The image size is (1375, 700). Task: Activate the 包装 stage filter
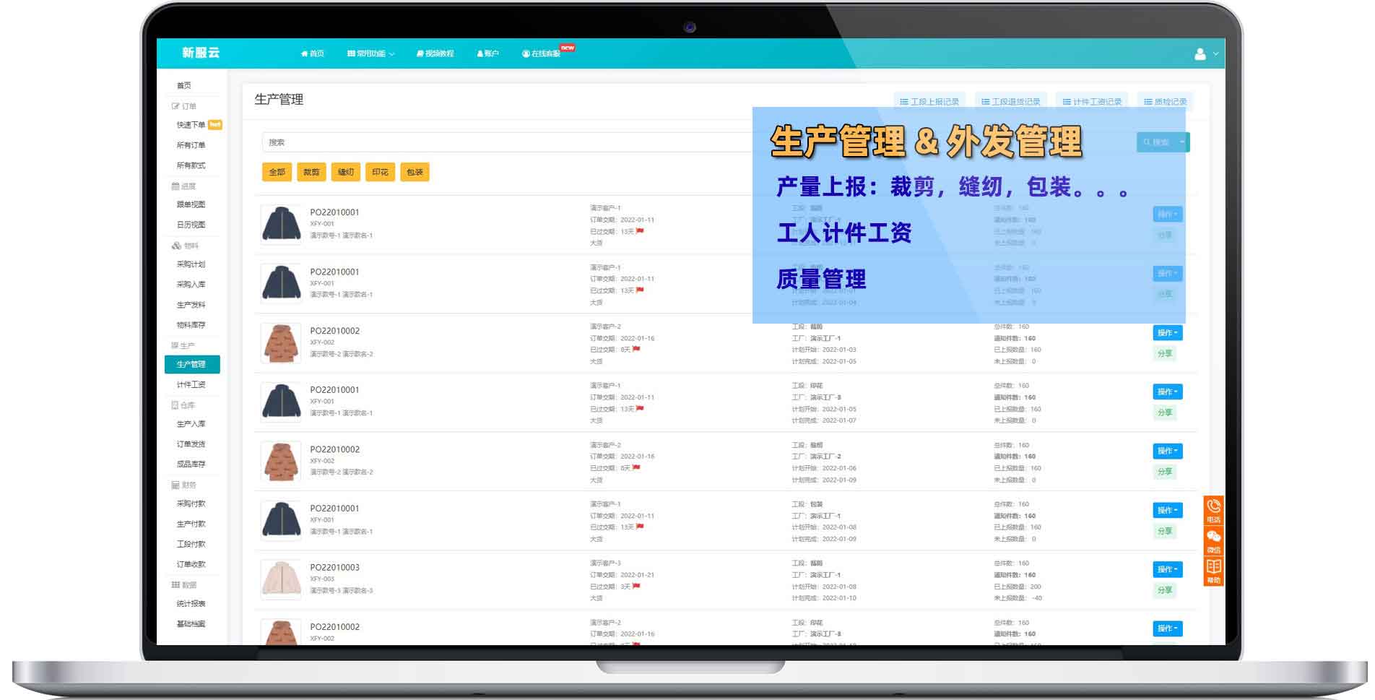pyautogui.click(x=415, y=172)
